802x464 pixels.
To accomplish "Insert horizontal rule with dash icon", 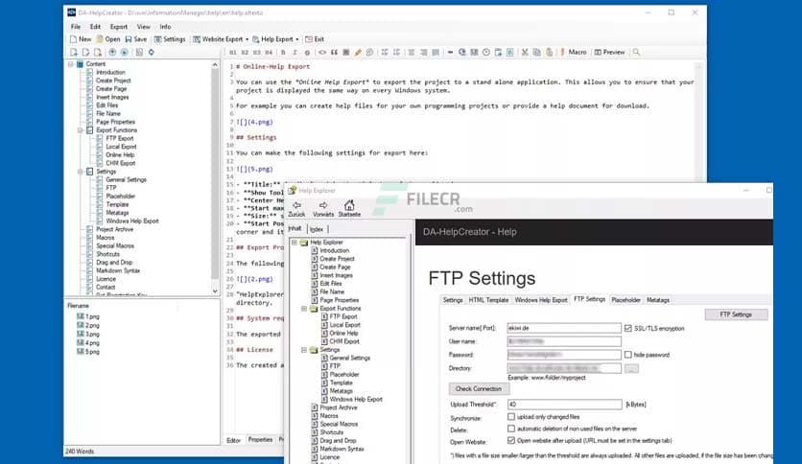I will click(450, 53).
